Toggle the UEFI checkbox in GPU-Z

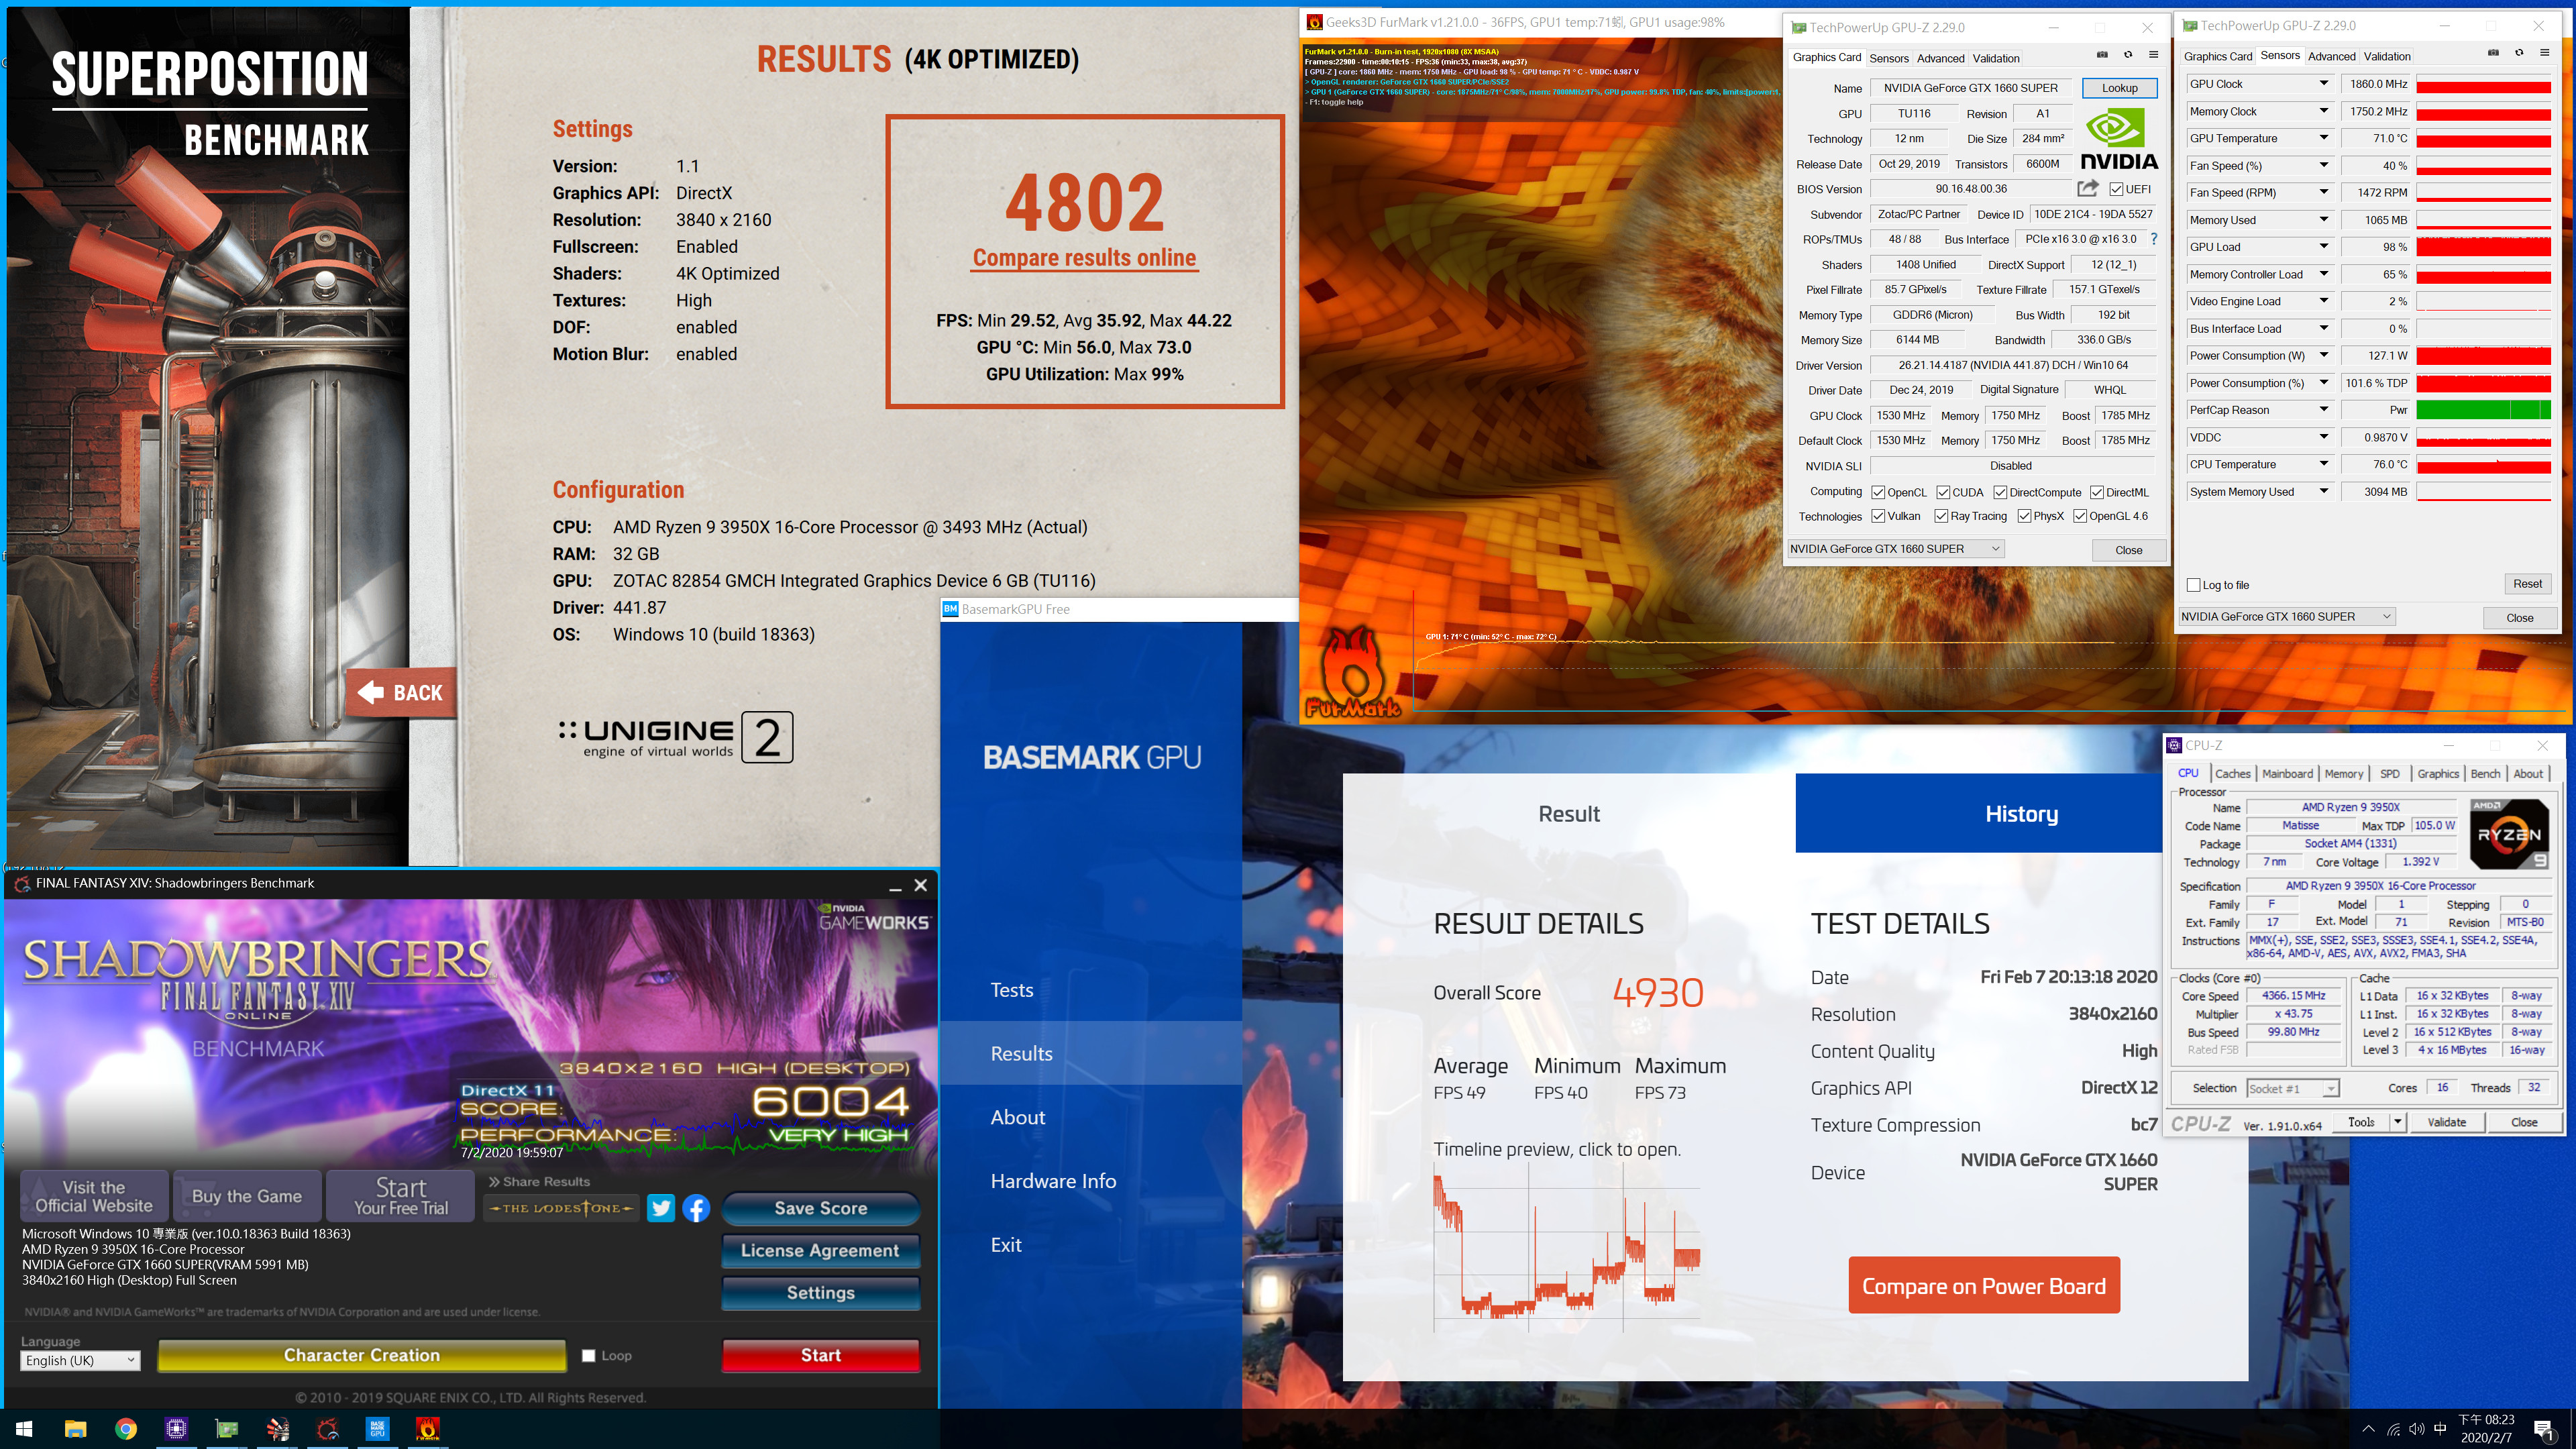(x=2116, y=189)
